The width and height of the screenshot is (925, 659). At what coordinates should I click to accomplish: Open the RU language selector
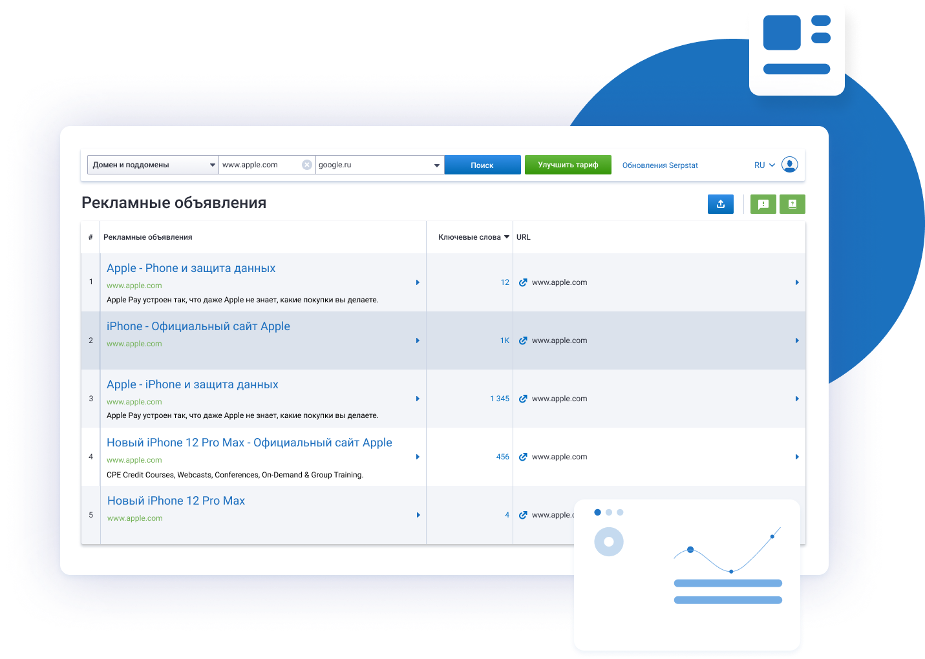pos(763,165)
